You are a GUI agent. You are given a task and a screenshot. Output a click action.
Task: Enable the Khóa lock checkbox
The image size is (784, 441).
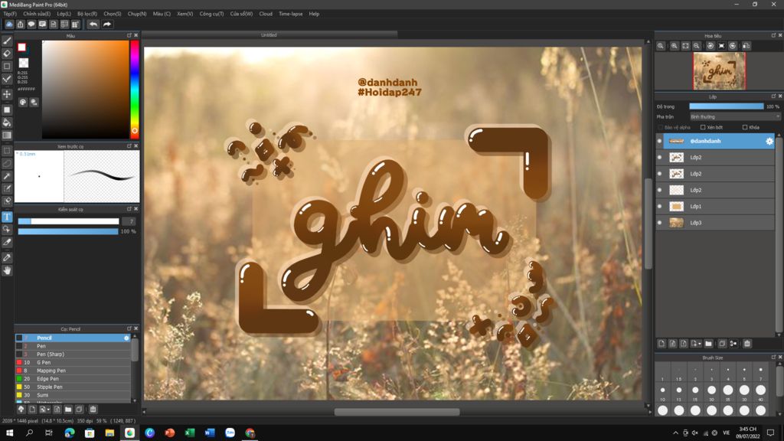tap(745, 128)
